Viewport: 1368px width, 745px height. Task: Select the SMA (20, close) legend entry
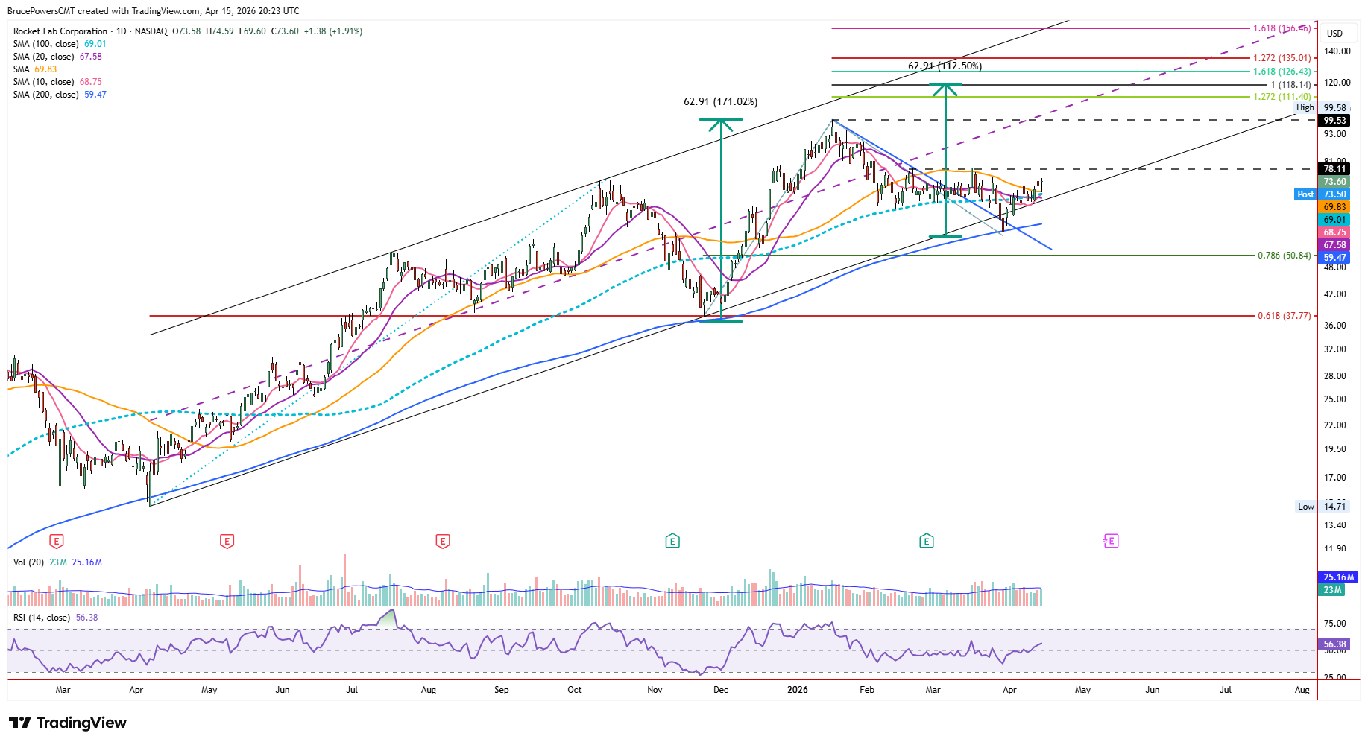[57, 57]
